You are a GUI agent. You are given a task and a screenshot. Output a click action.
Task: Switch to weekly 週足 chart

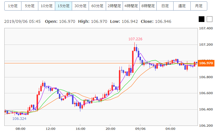[x=182, y=6]
